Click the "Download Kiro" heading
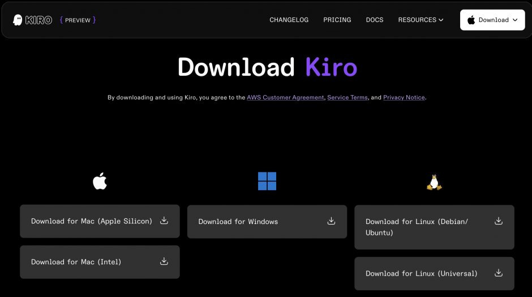 (x=267, y=67)
